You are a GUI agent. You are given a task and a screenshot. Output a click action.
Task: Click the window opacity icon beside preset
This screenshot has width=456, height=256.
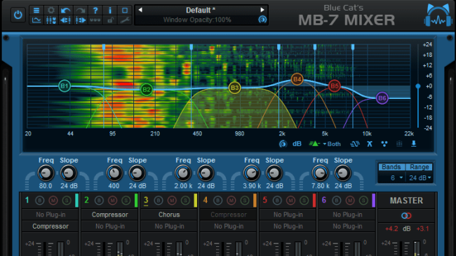[262, 20]
